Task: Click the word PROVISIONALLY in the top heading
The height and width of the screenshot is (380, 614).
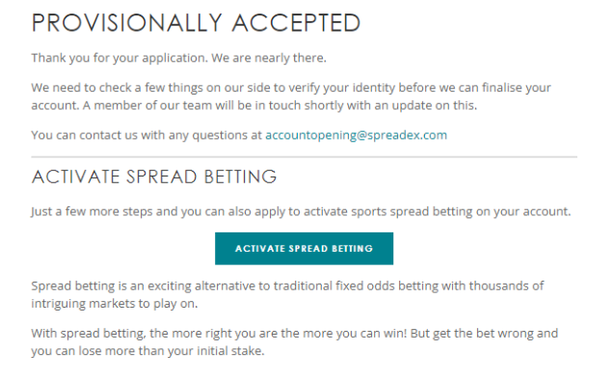Action: point(127,23)
